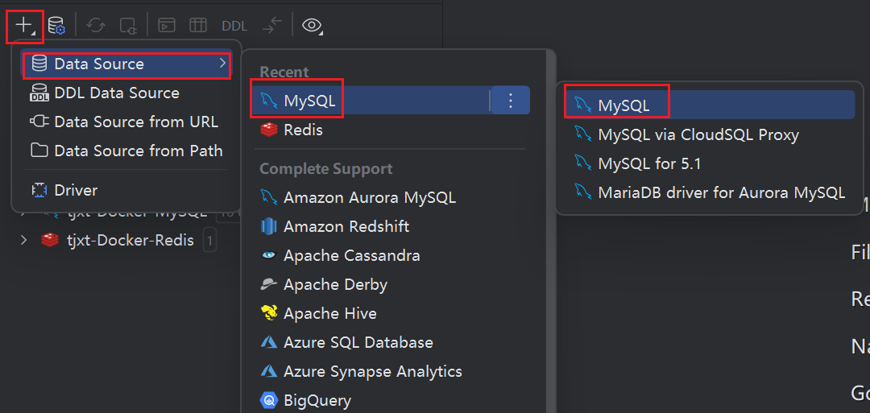
Task: Select MySQL via CloudSQL Proxy
Action: coord(709,134)
